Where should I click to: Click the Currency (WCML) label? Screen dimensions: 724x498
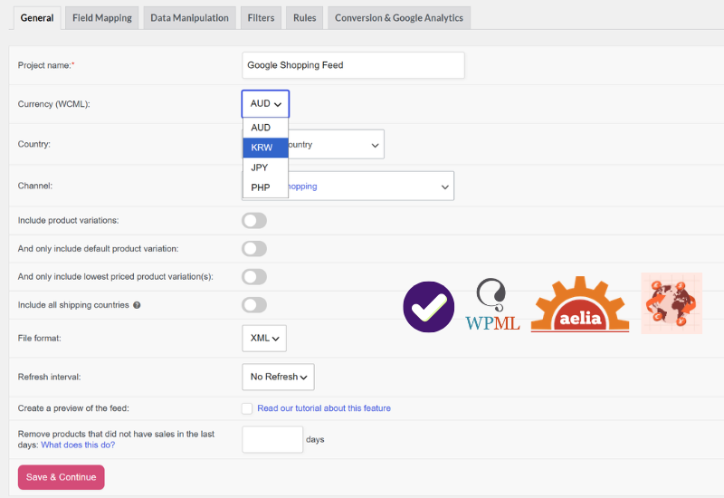coord(54,104)
